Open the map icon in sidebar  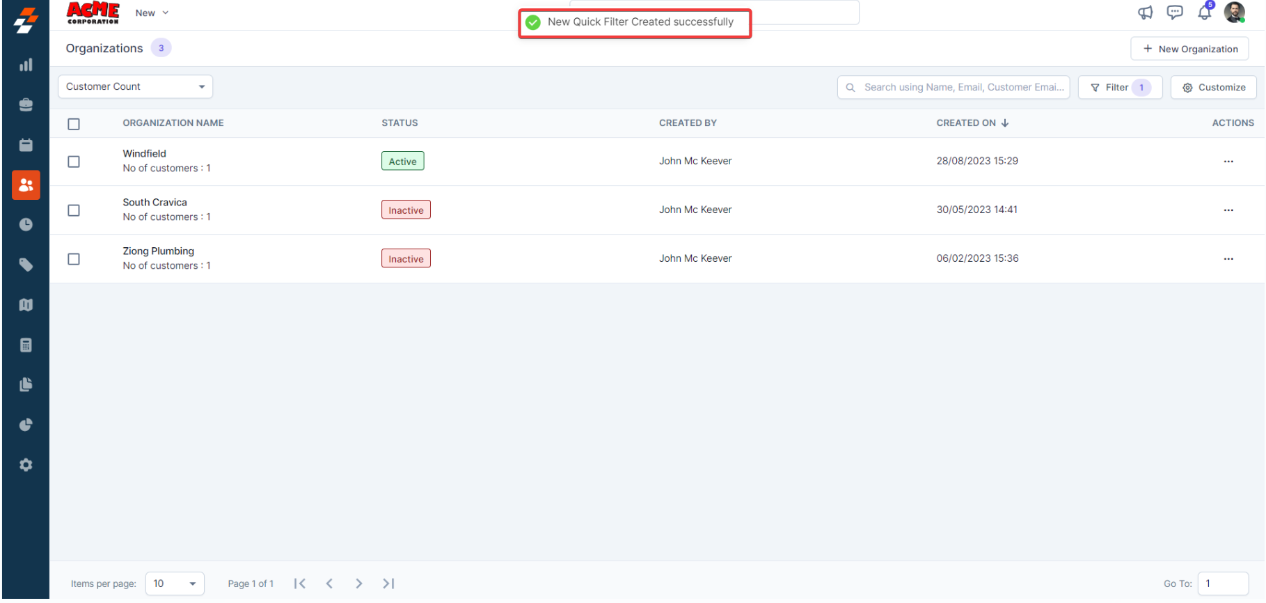tap(26, 305)
